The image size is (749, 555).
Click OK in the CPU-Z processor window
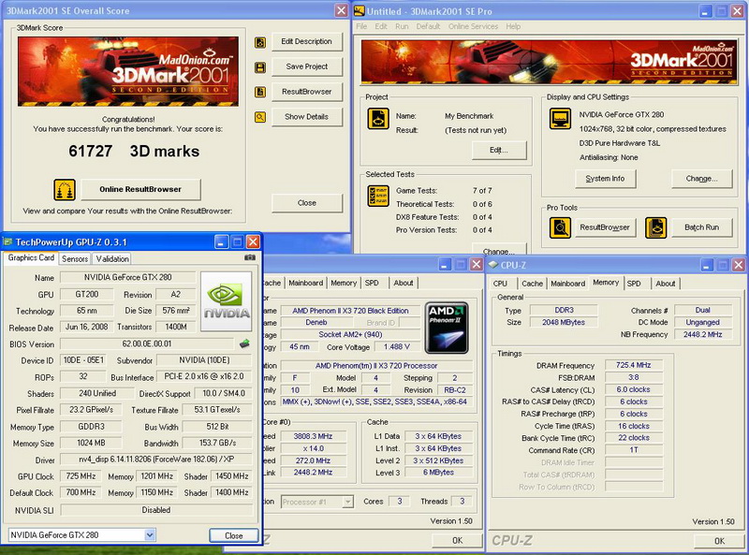coord(457,540)
